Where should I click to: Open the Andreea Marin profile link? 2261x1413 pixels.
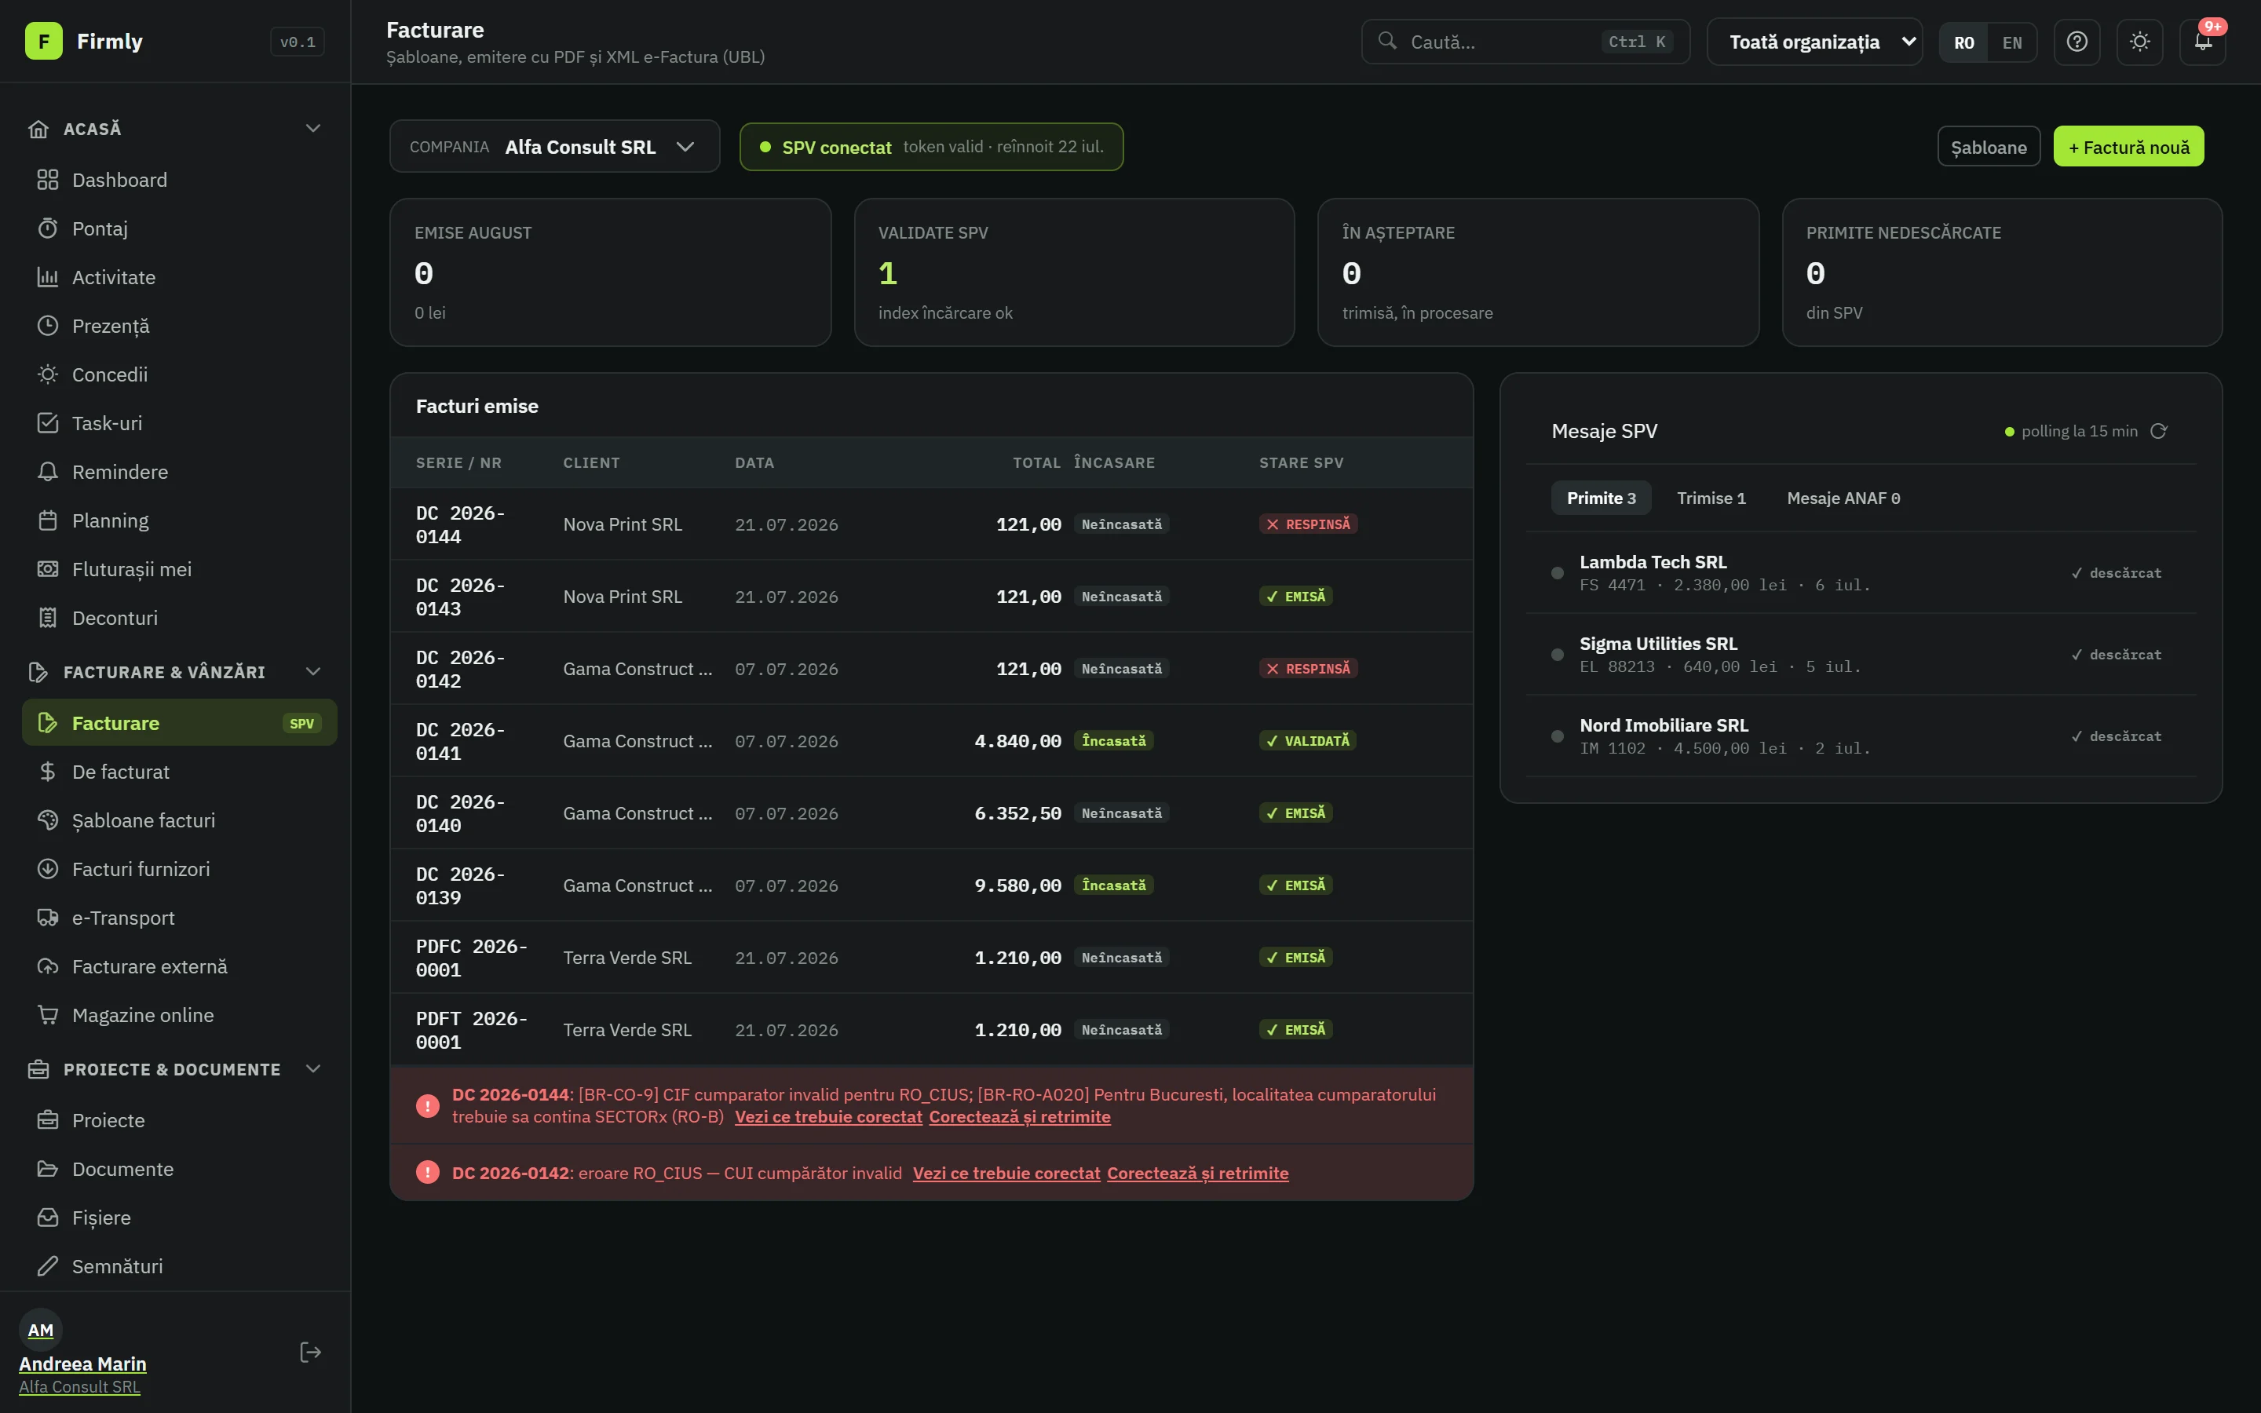(82, 1364)
